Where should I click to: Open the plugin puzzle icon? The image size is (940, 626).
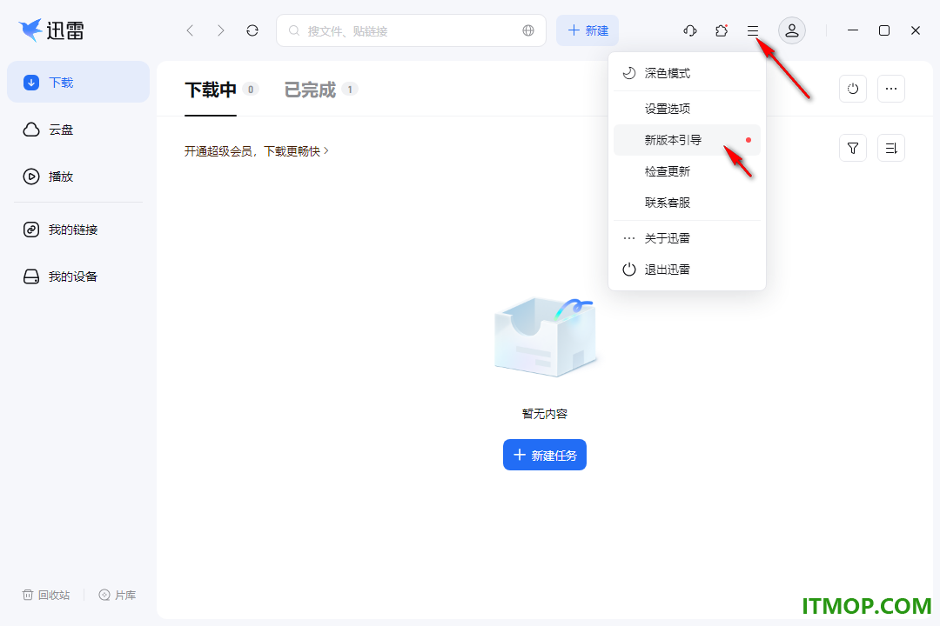722,30
